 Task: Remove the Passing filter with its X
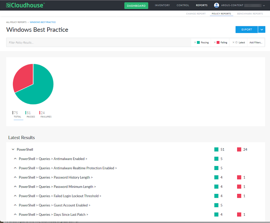pyautogui.click(x=195, y=42)
